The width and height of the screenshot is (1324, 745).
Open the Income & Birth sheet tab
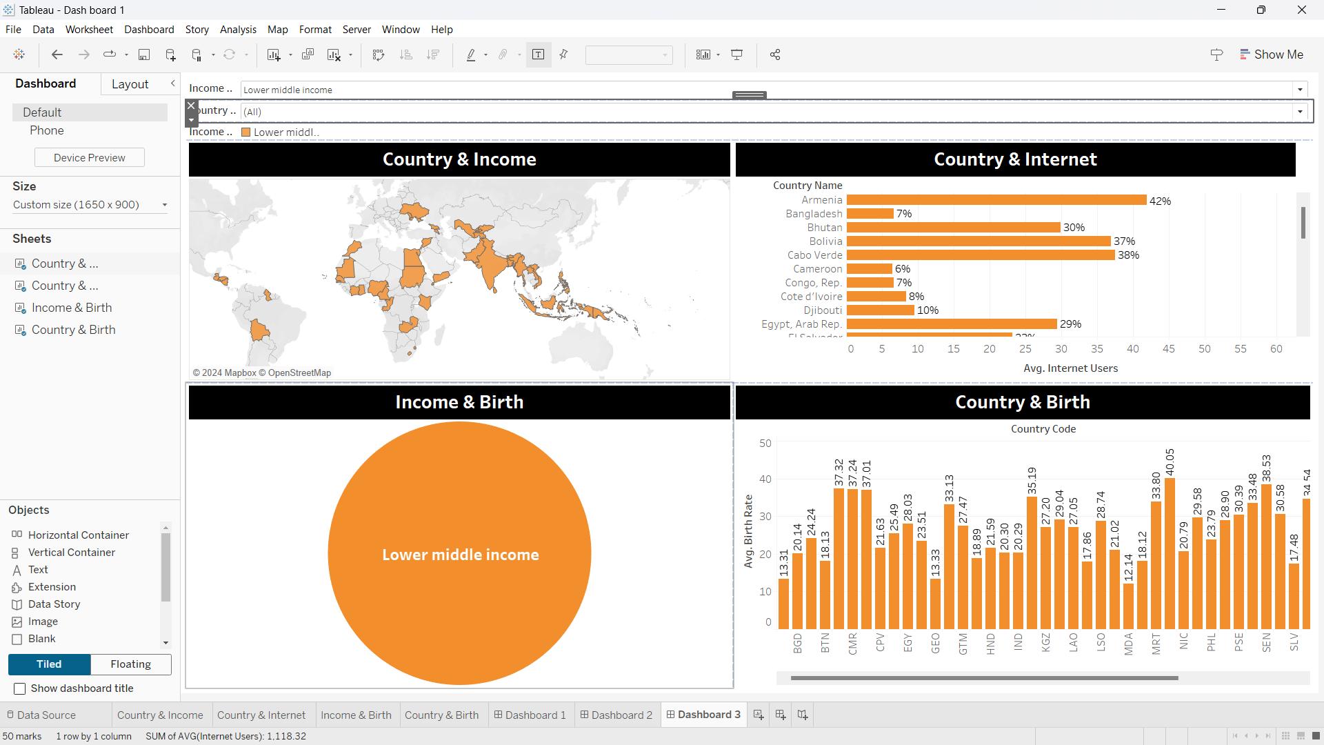click(x=356, y=715)
